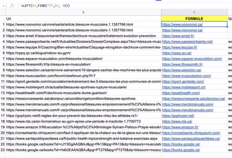This screenshot has height=158, width=232.
Task: Open link https://www.ameli.fr/
Action: click(178, 36)
